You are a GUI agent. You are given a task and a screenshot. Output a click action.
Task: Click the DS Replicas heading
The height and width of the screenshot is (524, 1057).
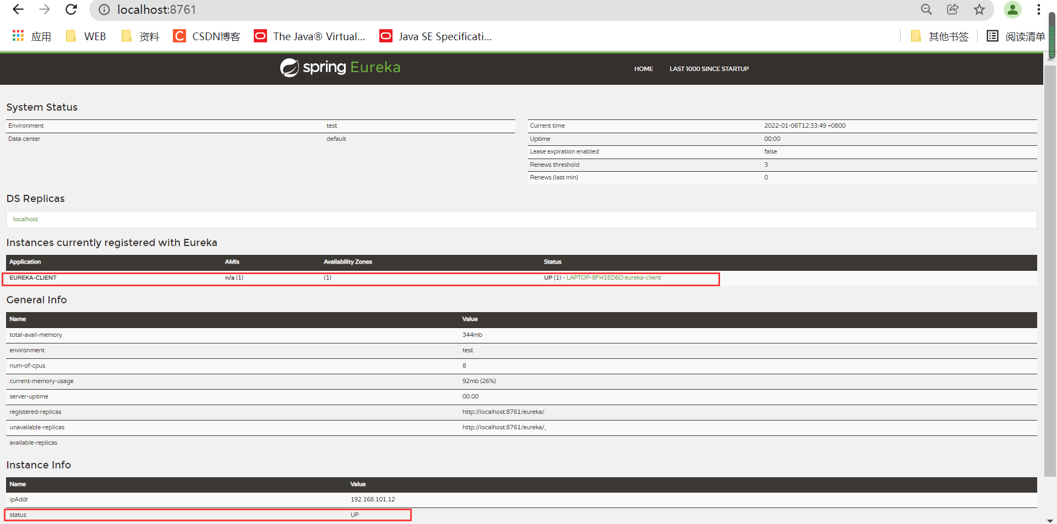click(35, 199)
